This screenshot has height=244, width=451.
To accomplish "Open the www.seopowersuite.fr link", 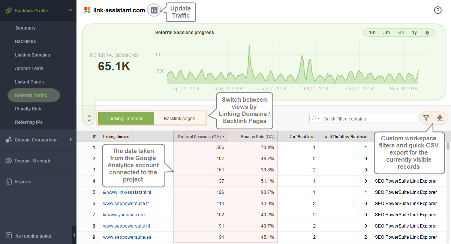I will click(126, 204).
